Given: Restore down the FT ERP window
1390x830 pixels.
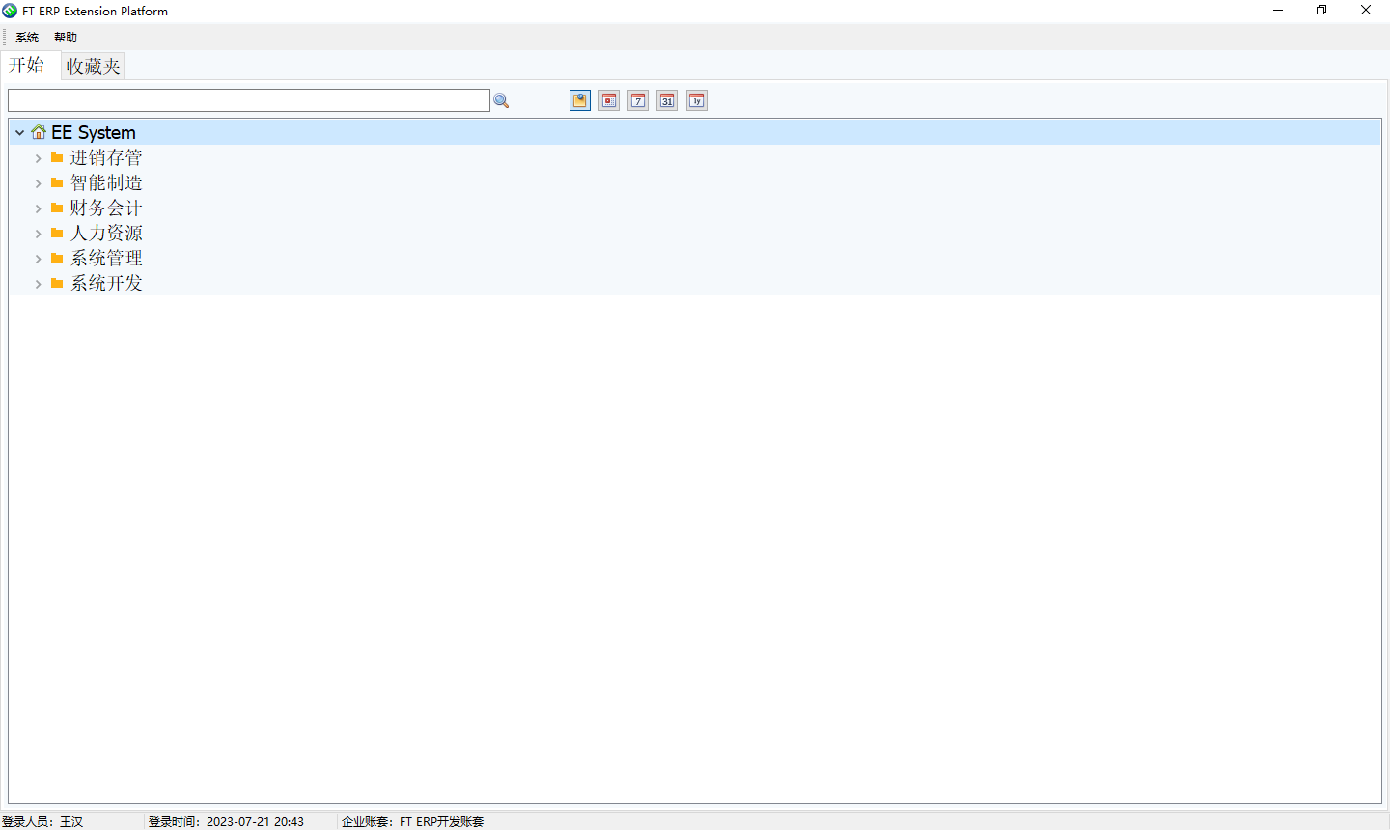Looking at the screenshot, I should pos(1321,11).
